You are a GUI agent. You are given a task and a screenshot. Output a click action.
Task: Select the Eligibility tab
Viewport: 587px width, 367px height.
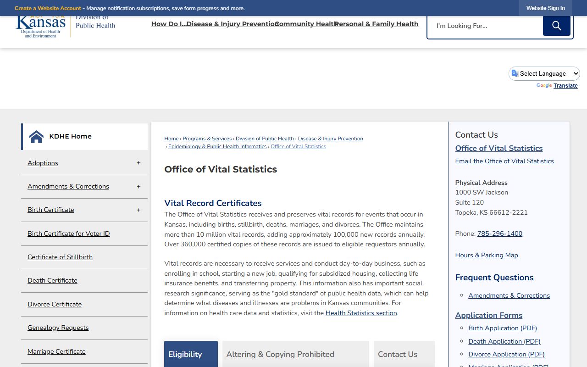191,354
